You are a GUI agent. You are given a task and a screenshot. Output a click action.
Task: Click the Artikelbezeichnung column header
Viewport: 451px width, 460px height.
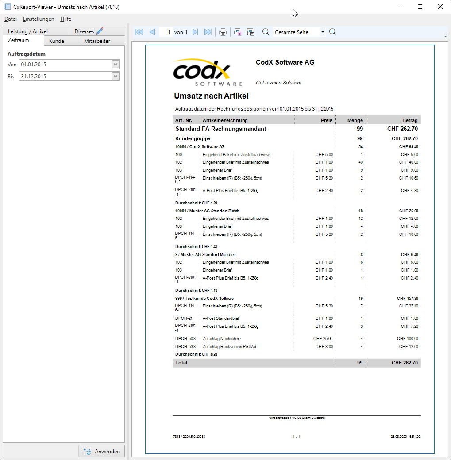(225, 120)
